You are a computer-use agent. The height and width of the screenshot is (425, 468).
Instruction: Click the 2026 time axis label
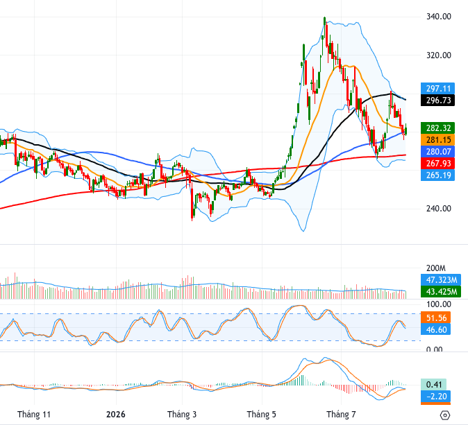tap(116, 415)
